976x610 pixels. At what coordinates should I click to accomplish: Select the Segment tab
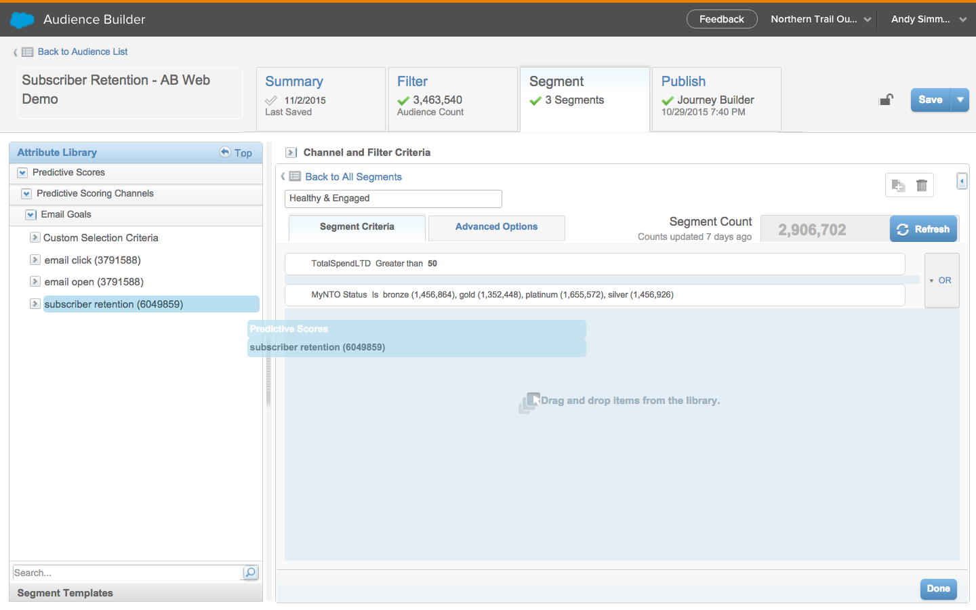(585, 99)
